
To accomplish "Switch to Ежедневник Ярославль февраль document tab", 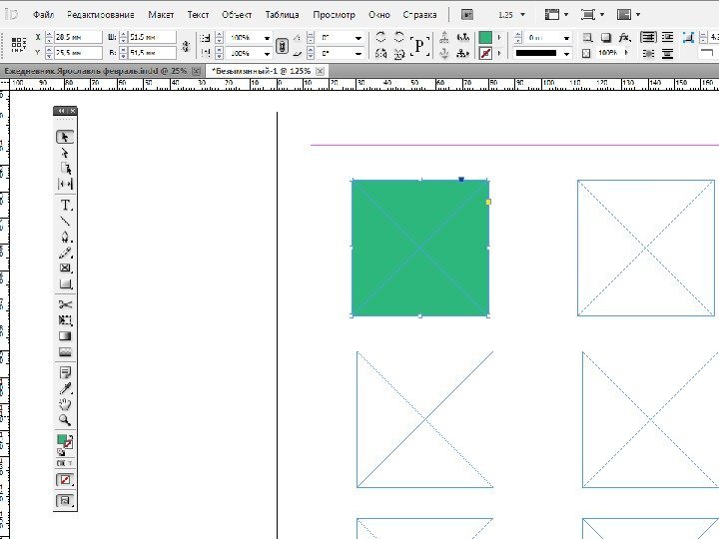I will coord(96,71).
